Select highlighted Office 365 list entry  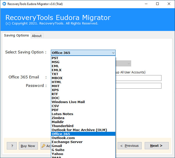pyautogui.click(x=83, y=134)
